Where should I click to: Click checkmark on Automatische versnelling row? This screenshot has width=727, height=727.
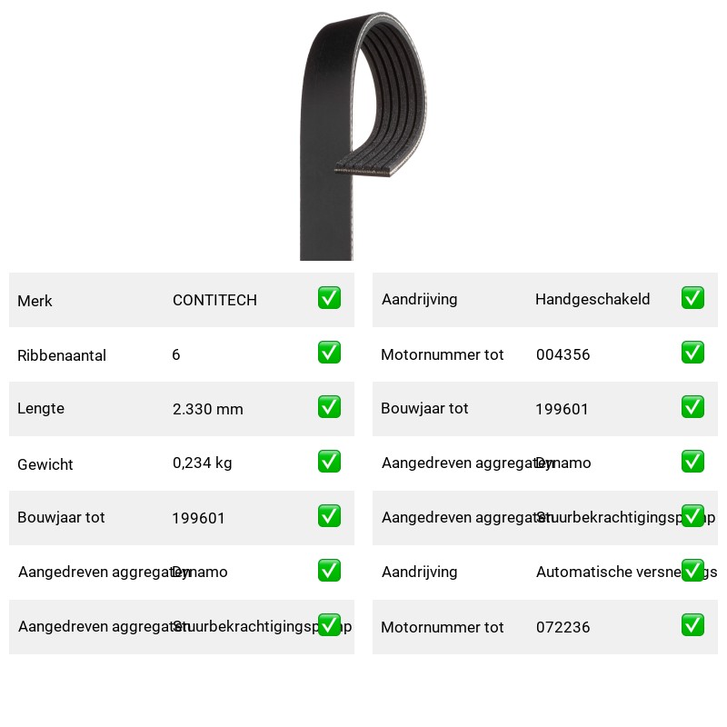[x=692, y=571]
